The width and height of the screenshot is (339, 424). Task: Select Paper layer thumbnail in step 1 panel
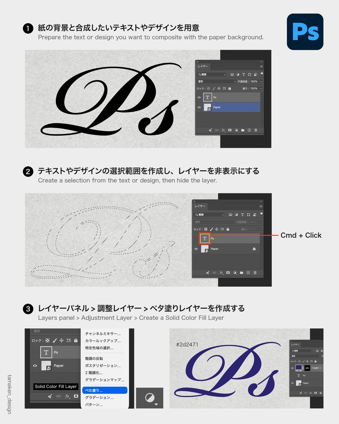tap(208, 107)
